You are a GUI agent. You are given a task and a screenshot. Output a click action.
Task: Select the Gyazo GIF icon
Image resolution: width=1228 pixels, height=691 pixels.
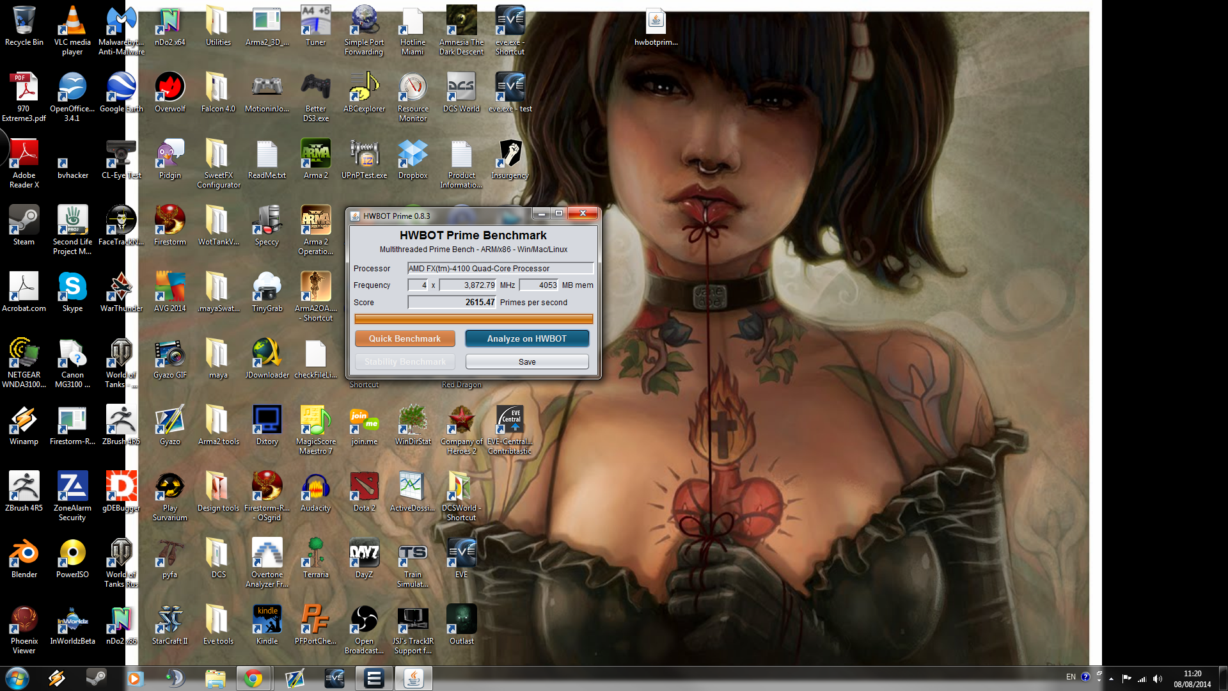169,358
